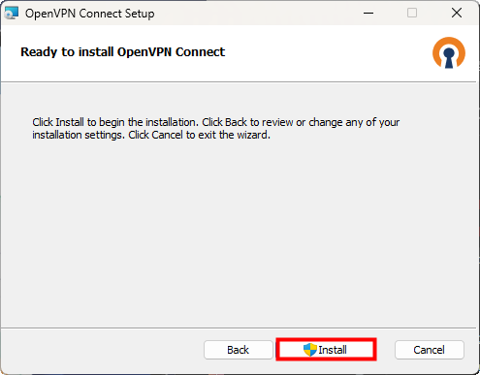The height and width of the screenshot is (375, 480).
Task: Click the setup icon in title bar
Action: tap(12, 14)
